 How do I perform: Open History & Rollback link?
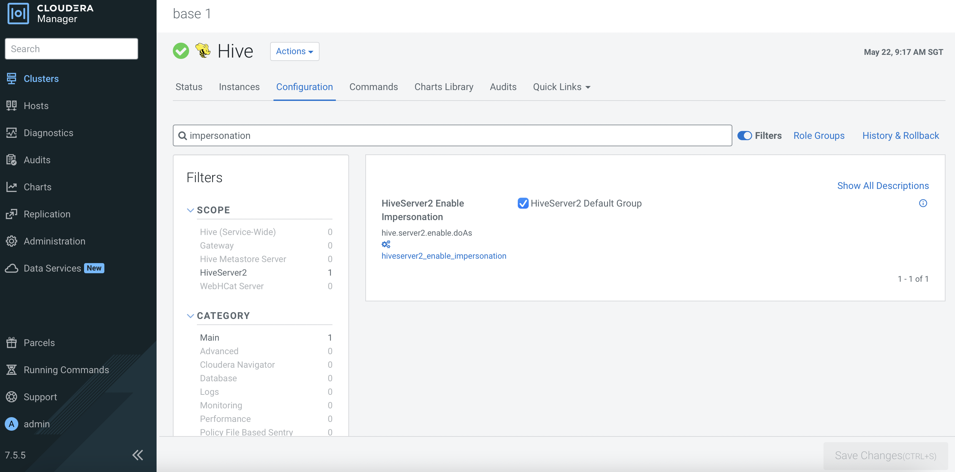point(900,135)
